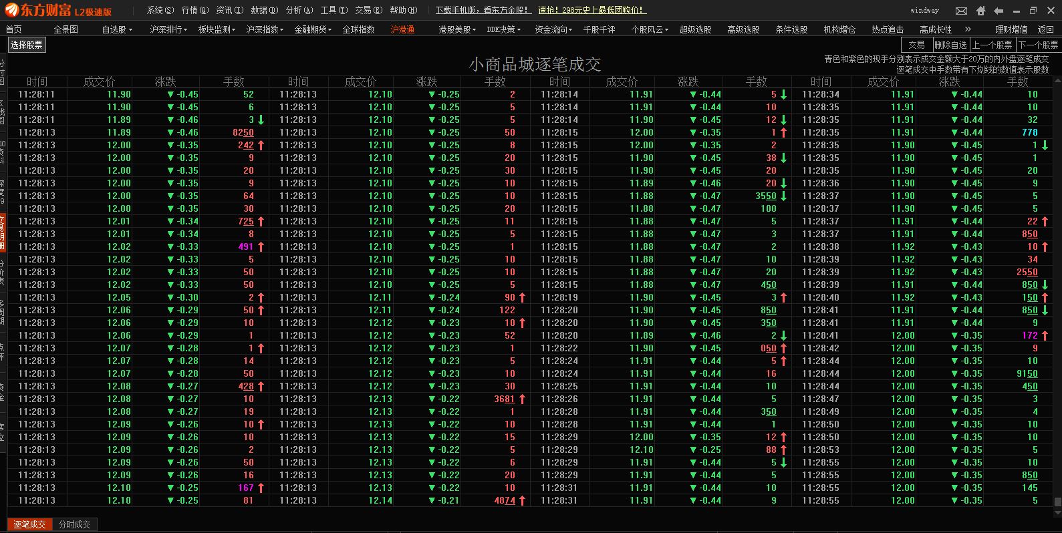Image resolution: width=1062 pixels, height=533 pixels.
Task: Click the 8250 volume cell
Action: pyautogui.click(x=243, y=132)
